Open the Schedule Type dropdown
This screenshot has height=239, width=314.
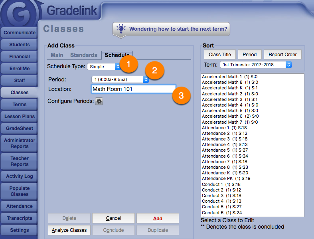point(104,67)
